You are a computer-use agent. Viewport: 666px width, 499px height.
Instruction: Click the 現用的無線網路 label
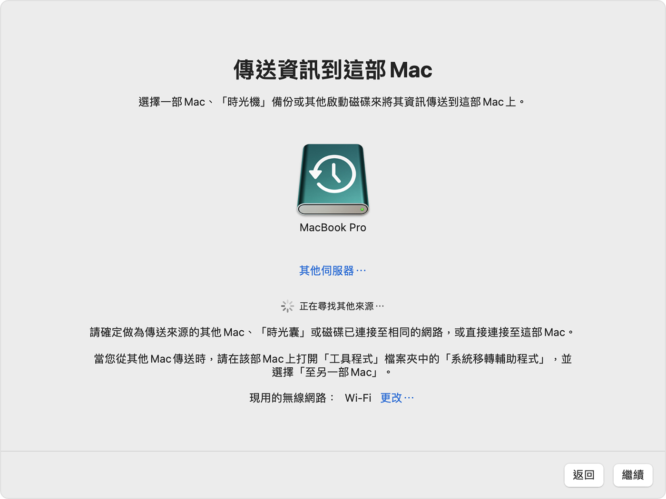pos(292,398)
